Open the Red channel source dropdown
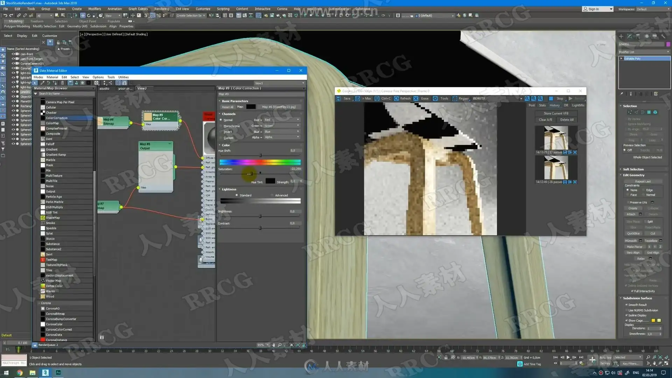Image resolution: width=672 pixels, height=378 pixels. pos(282,120)
